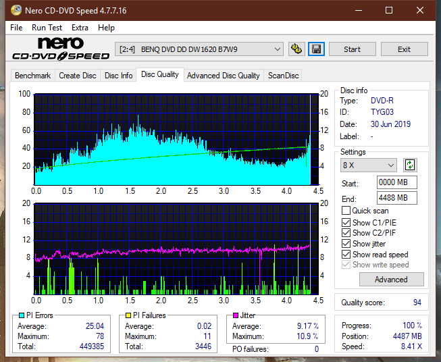Click the save floppy disk icon
The image size is (441, 362).
pos(317,49)
